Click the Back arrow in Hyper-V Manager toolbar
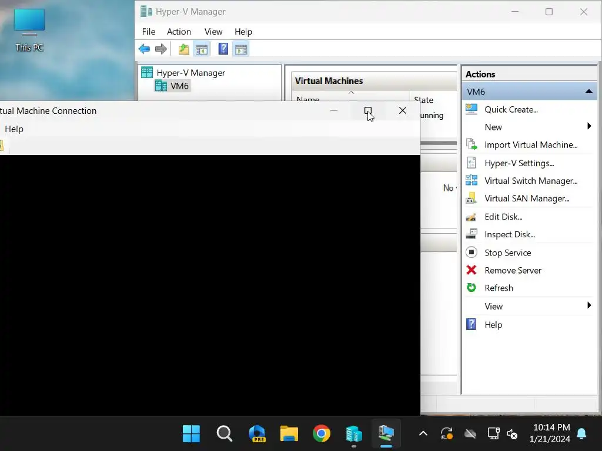 click(145, 49)
